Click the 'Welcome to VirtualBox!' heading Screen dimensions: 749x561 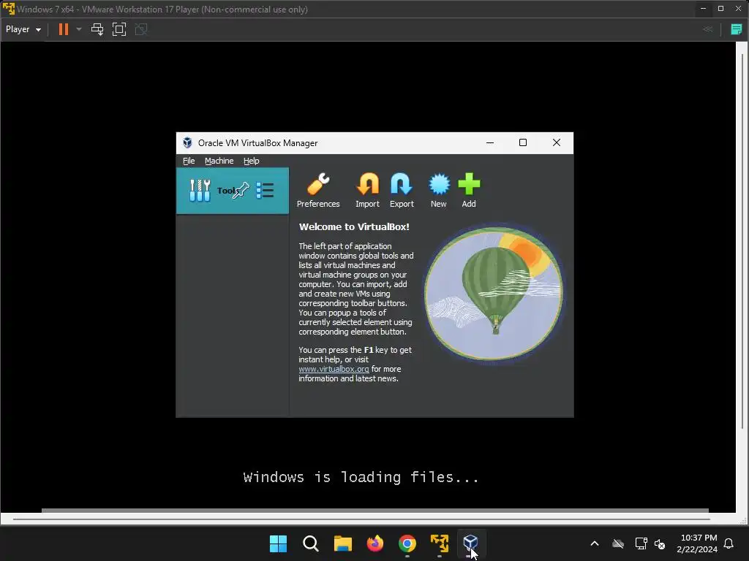point(354,226)
